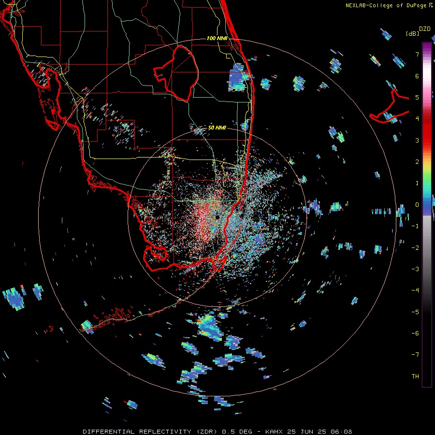435x435 pixels.
Task: Click the "-4" value on the color scale
Action: click(x=415, y=290)
